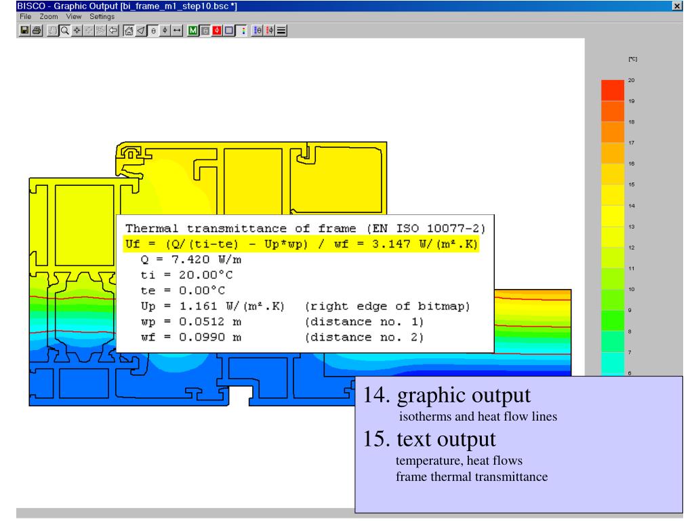This screenshot has height=521, width=694.
Task: Open the Zoom menu
Action: tap(49, 16)
